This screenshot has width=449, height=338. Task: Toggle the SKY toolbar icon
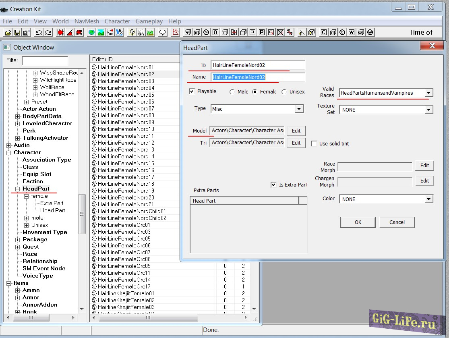tap(141, 33)
